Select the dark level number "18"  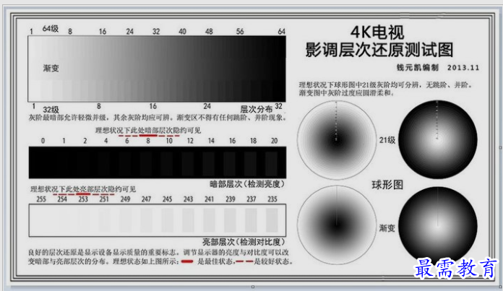254,141
